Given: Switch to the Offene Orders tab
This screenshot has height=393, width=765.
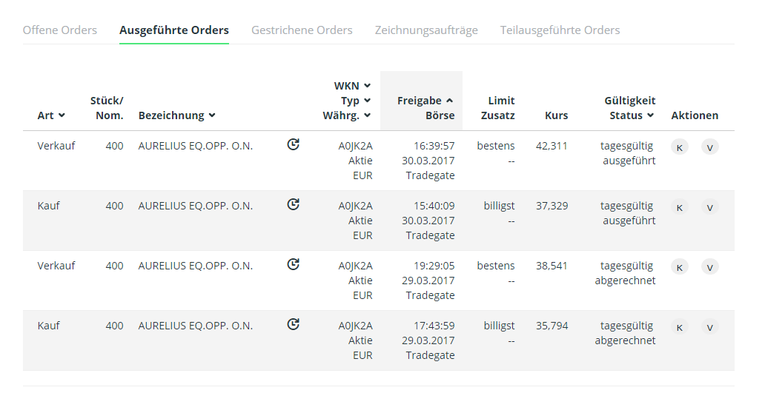Looking at the screenshot, I should coord(60,30).
